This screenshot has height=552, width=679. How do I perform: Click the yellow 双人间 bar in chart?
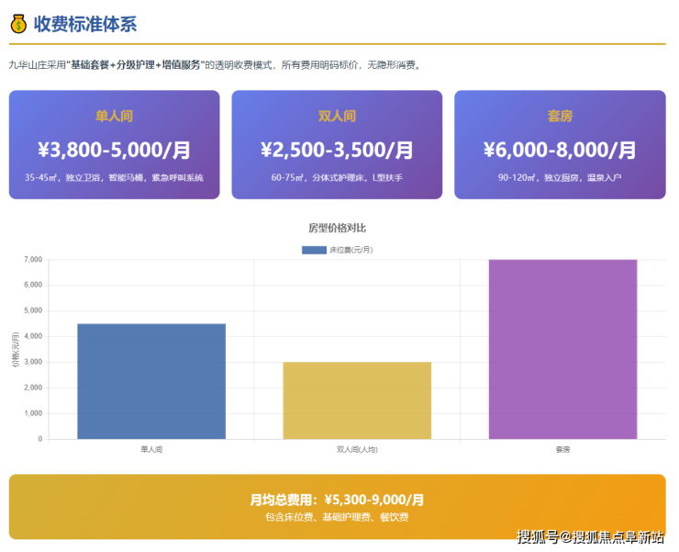pyautogui.click(x=357, y=400)
